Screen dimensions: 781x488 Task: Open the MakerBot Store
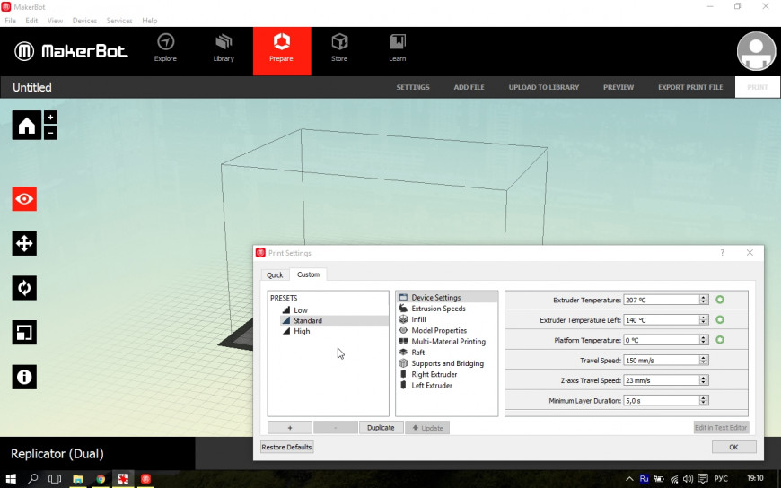point(339,48)
